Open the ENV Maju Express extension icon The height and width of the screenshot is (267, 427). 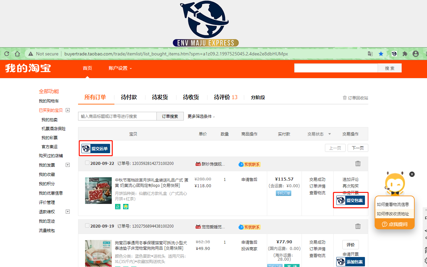[x=394, y=54]
